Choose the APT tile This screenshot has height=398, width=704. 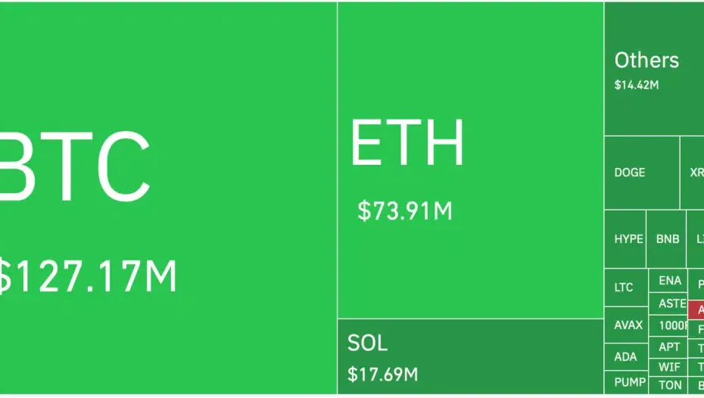coord(668,347)
